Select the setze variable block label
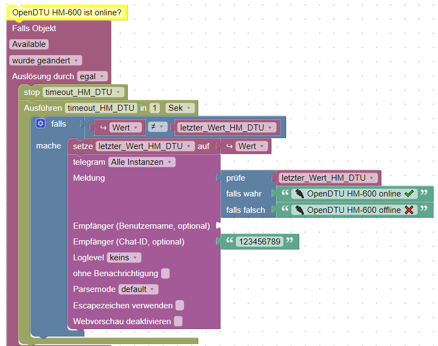 click(82, 146)
